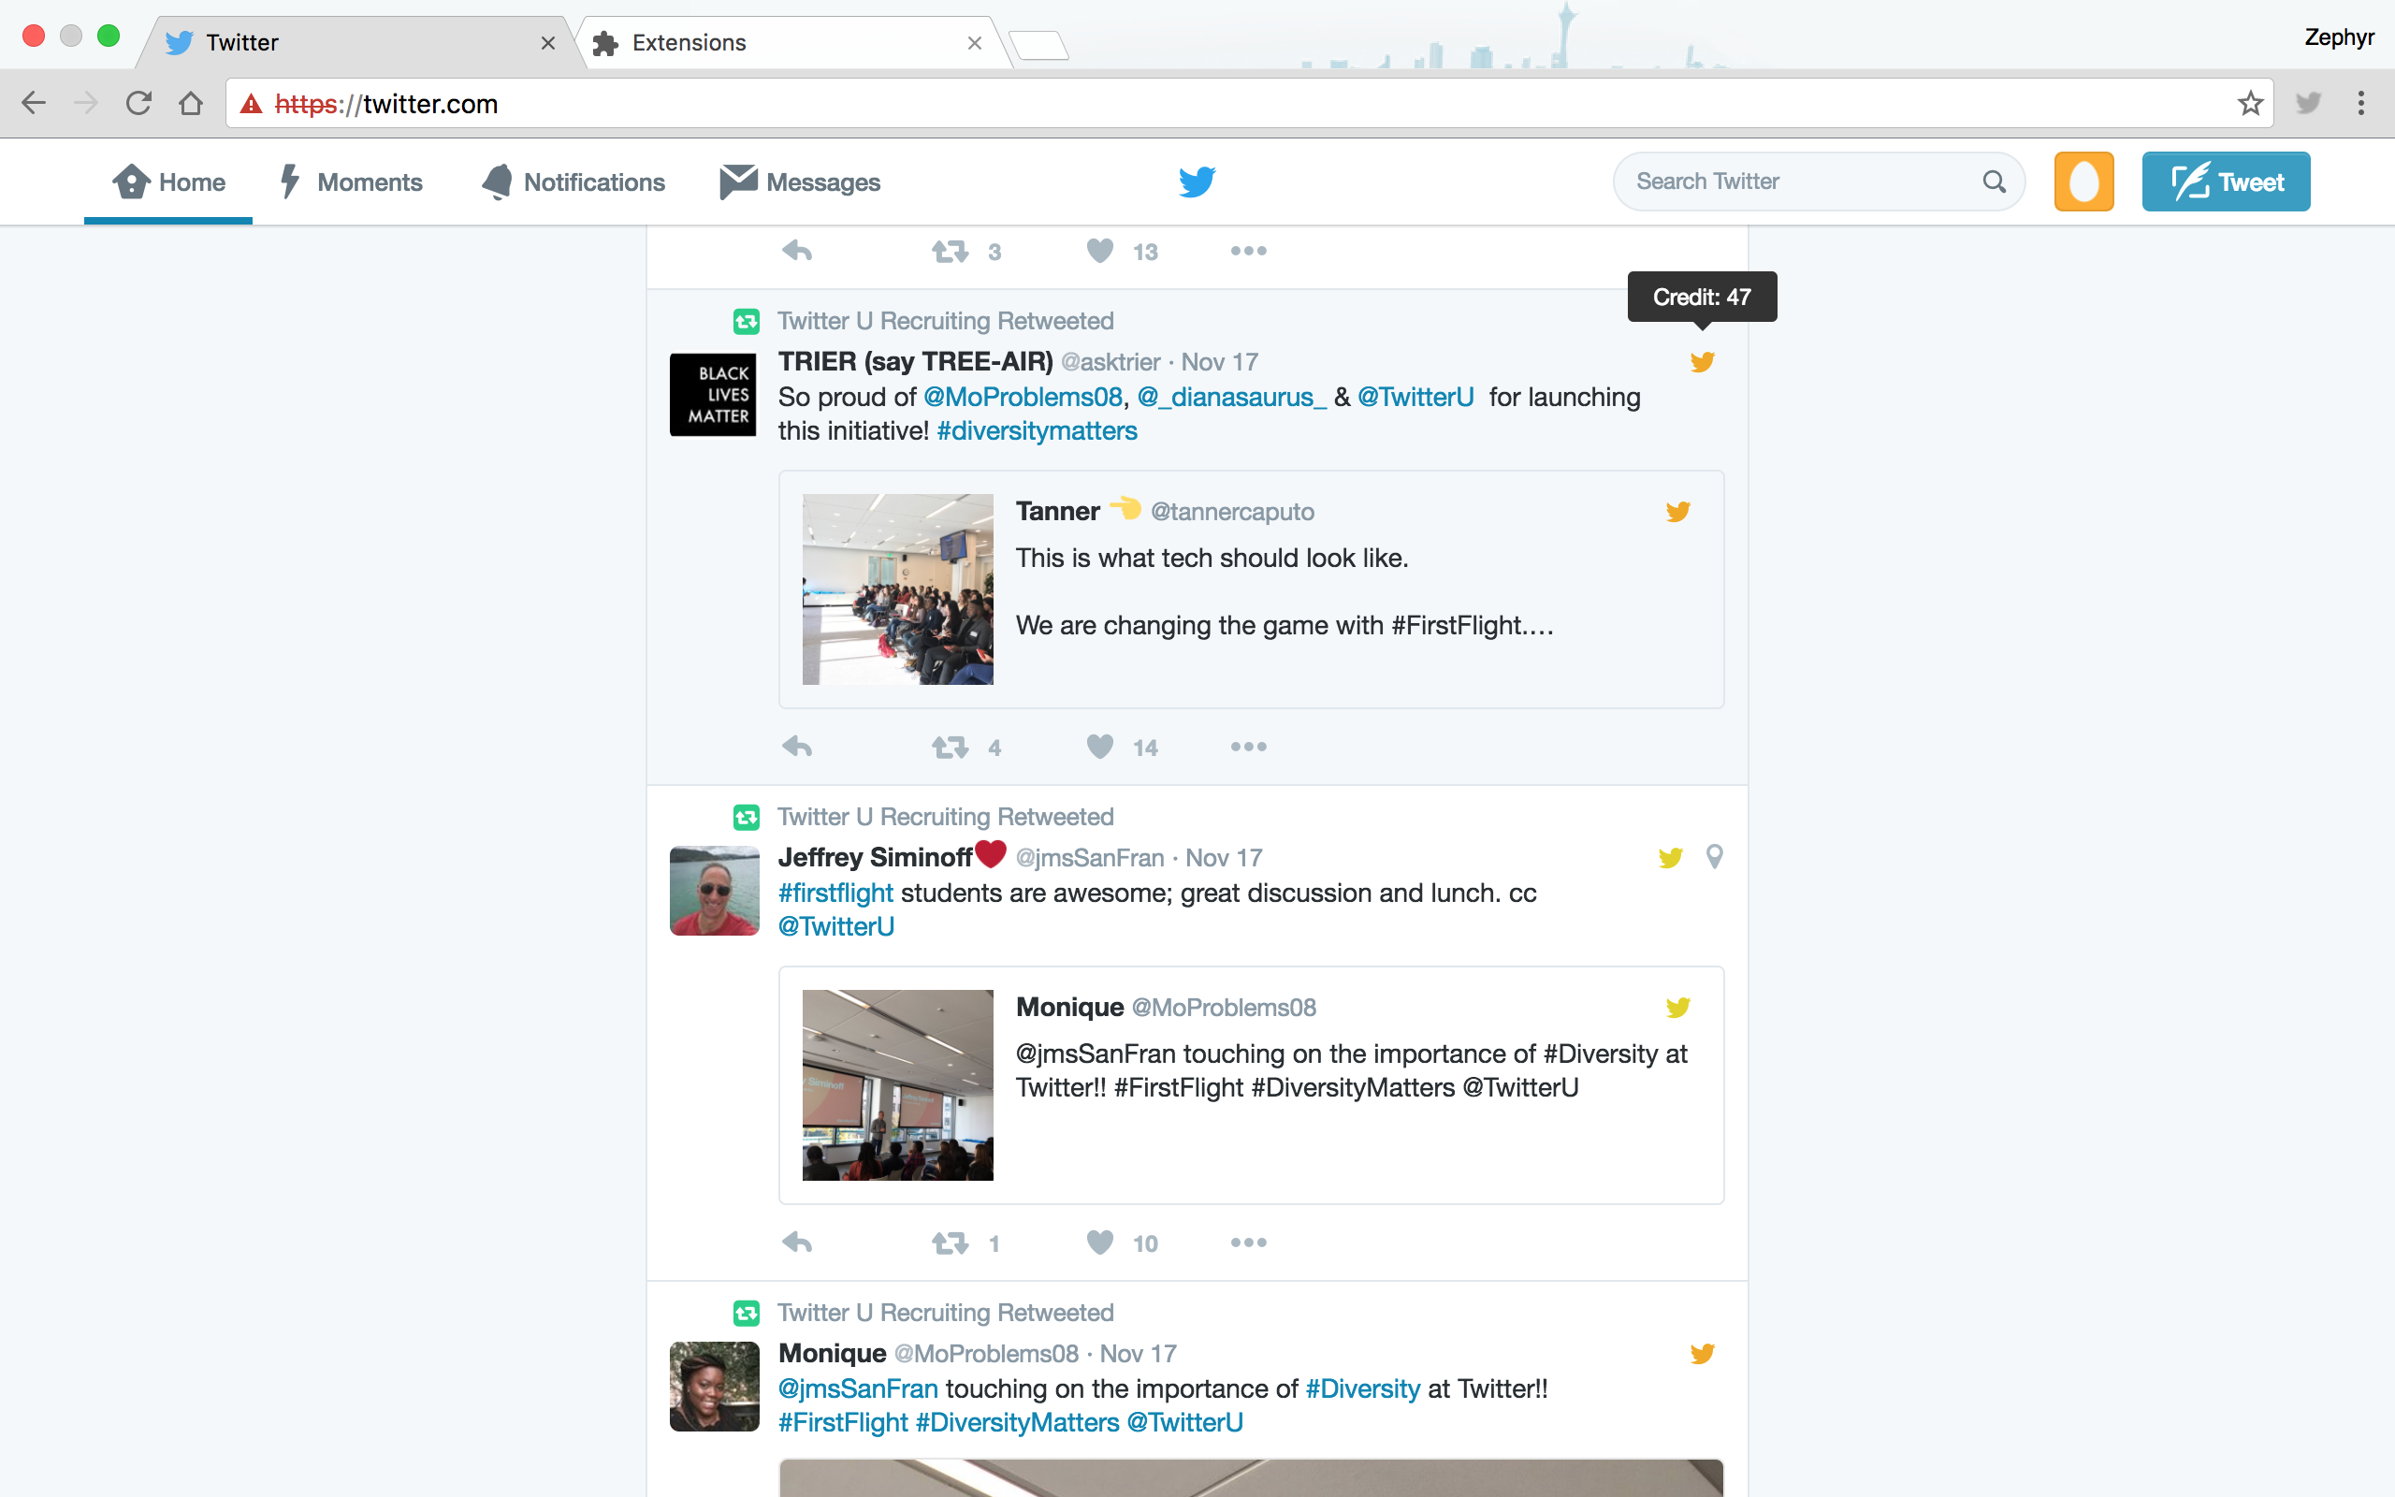Screen dimensions: 2395x1497
Task: Like the TRIER tweet with 14 likes
Action: tap(1100, 747)
